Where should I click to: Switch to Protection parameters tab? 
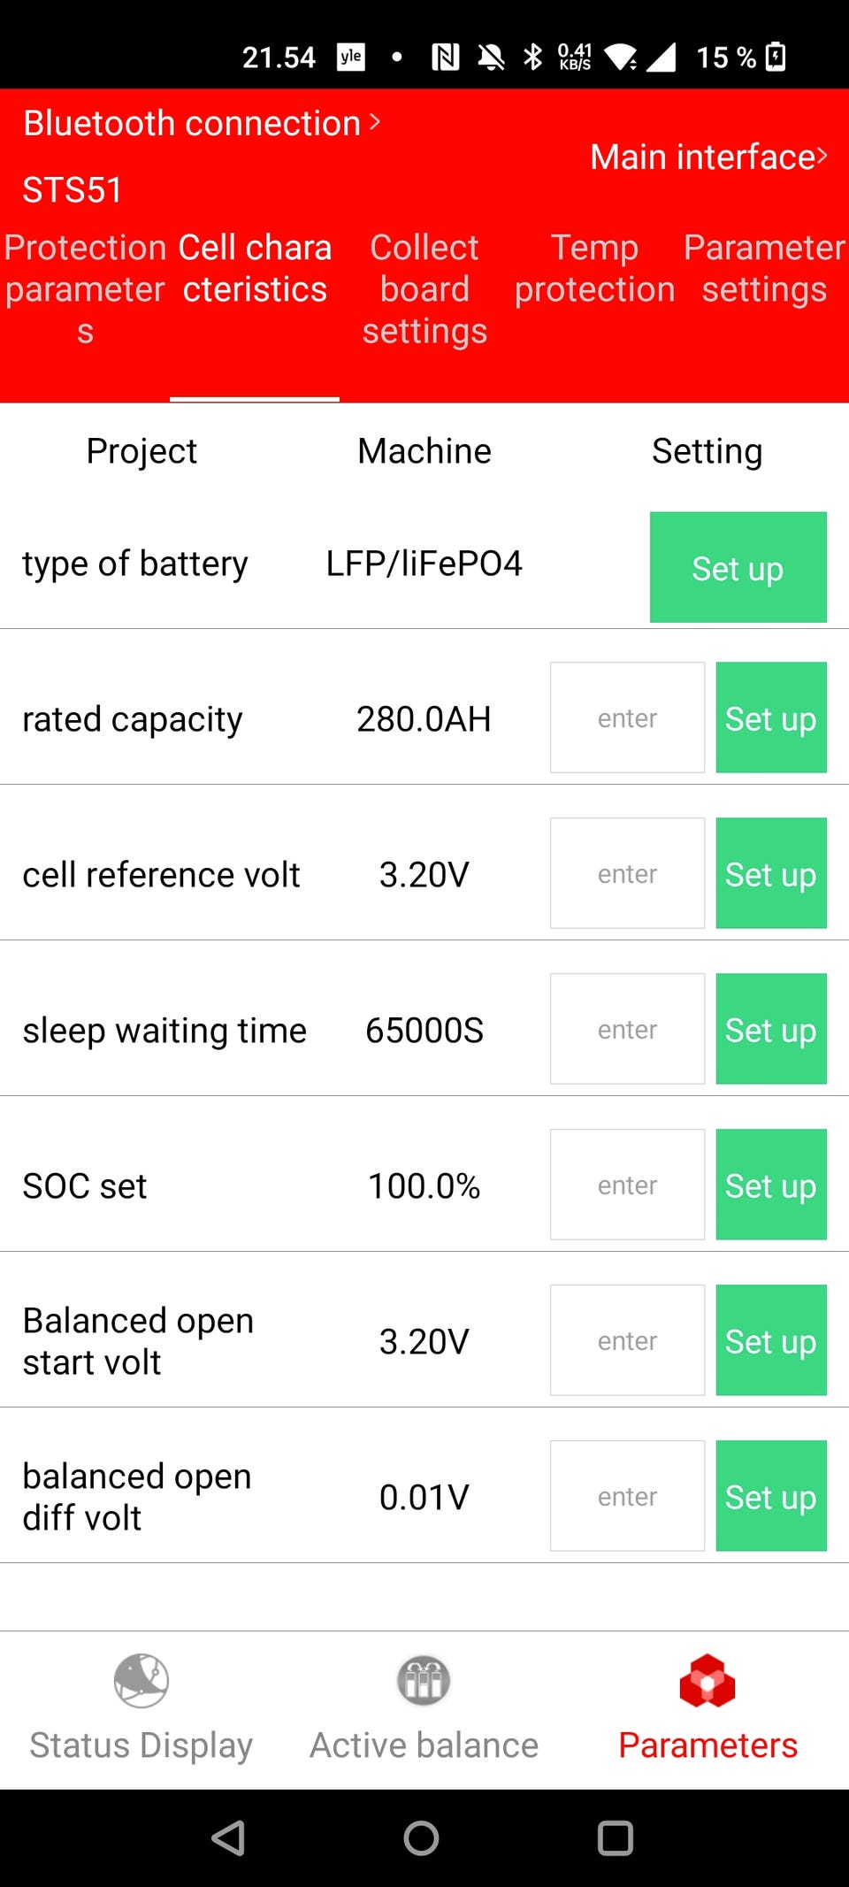click(x=85, y=288)
